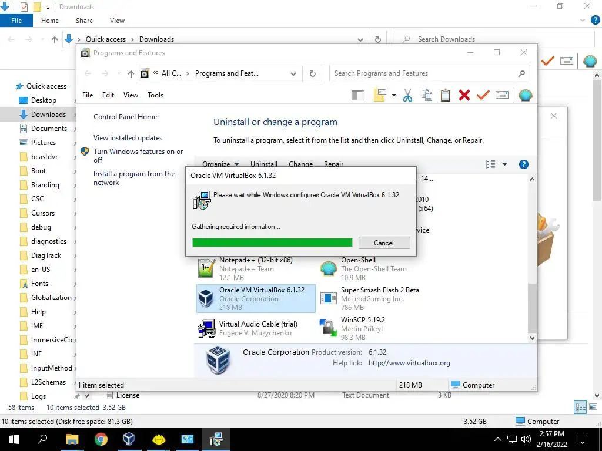Open VirtualBox from the taskbar
The image size is (602, 451).
[129, 439]
